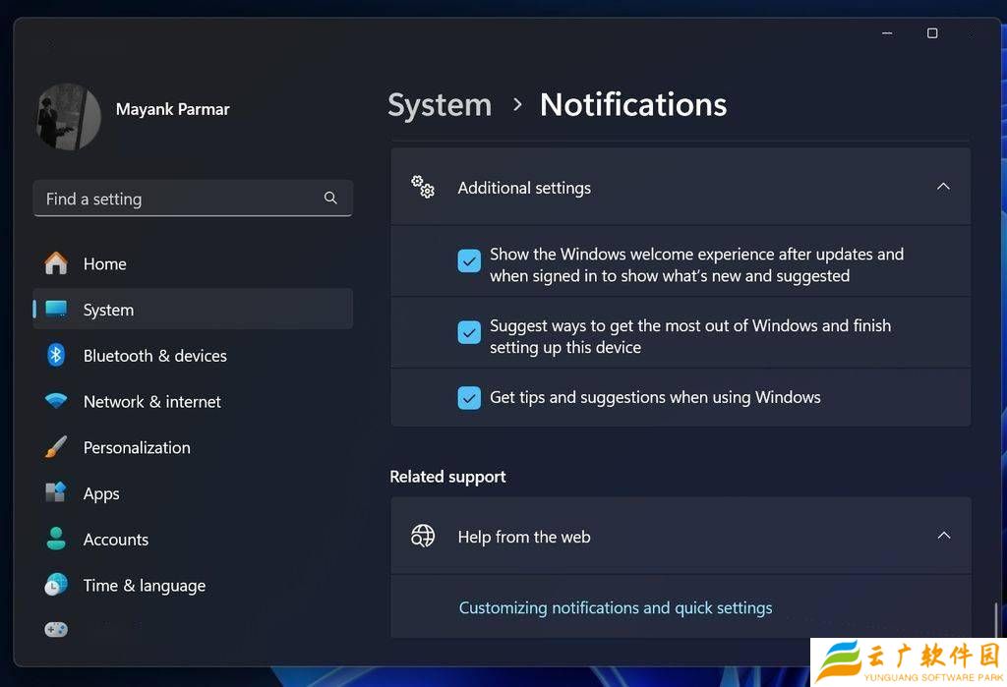Click the Mayank Parmar profile picture
This screenshot has height=687, width=1007.
pyautogui.click(x=69, y=117)
